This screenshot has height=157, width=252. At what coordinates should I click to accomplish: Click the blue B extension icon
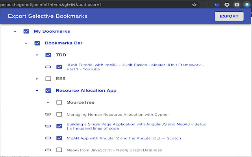[247, 5]
